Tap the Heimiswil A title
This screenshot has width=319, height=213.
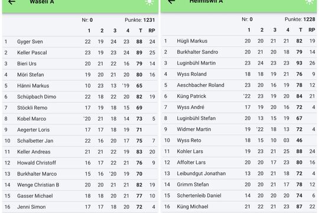point(206,2)
